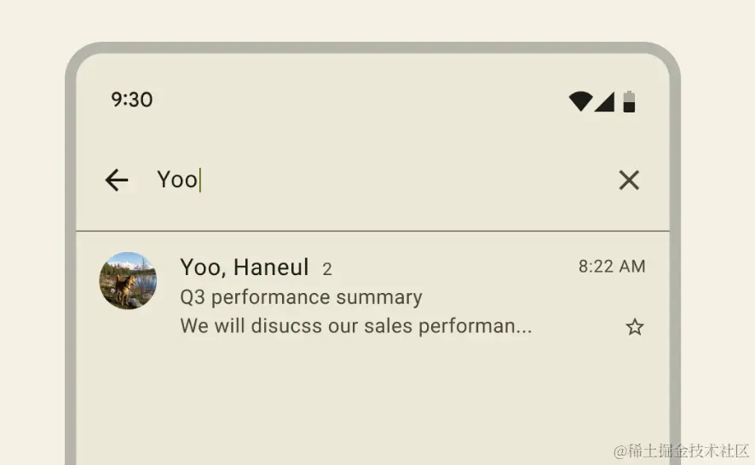The image size is (755, 465).
Task: Click the watermark text in the corner
Action: pos(680,450)
